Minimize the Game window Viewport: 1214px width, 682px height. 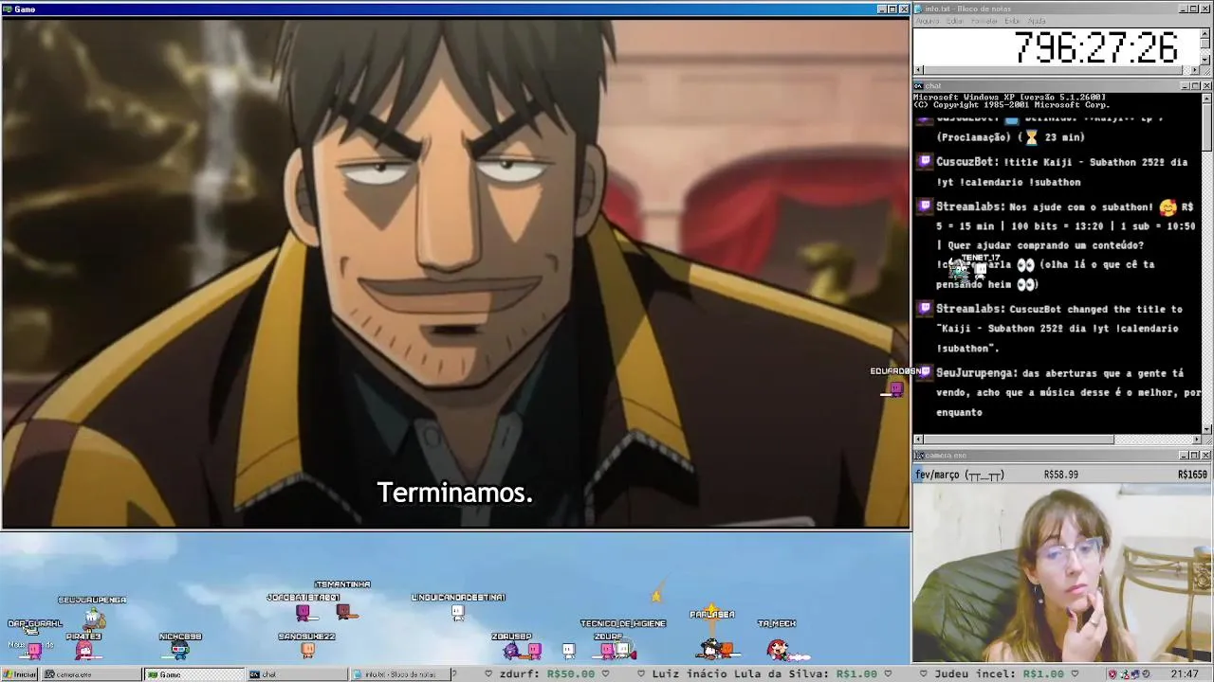pos(882,9)
